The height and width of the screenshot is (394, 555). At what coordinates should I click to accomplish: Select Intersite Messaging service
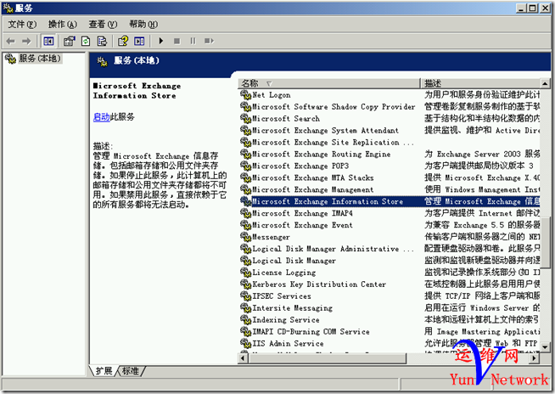[x=390, y=308]
